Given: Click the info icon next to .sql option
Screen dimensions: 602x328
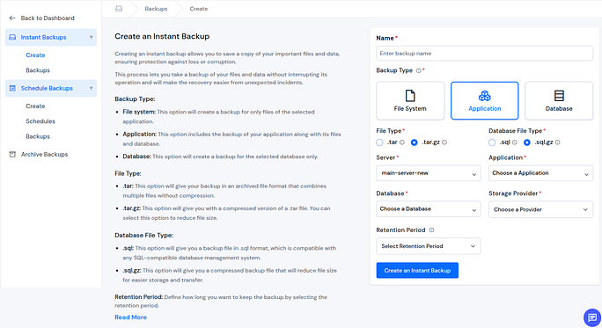Looking at the screenshot, I should (515, 142).
